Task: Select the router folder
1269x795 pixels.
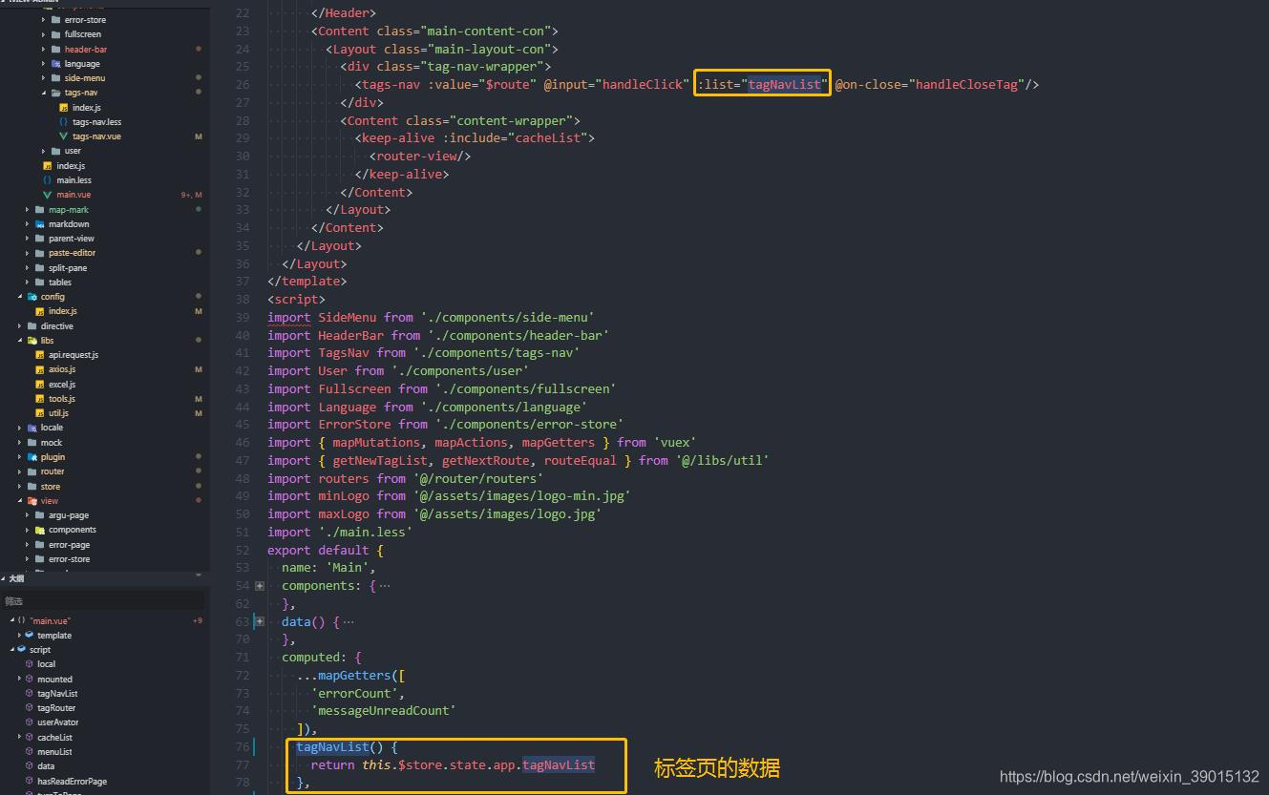Action: click(x=53, y=471)
